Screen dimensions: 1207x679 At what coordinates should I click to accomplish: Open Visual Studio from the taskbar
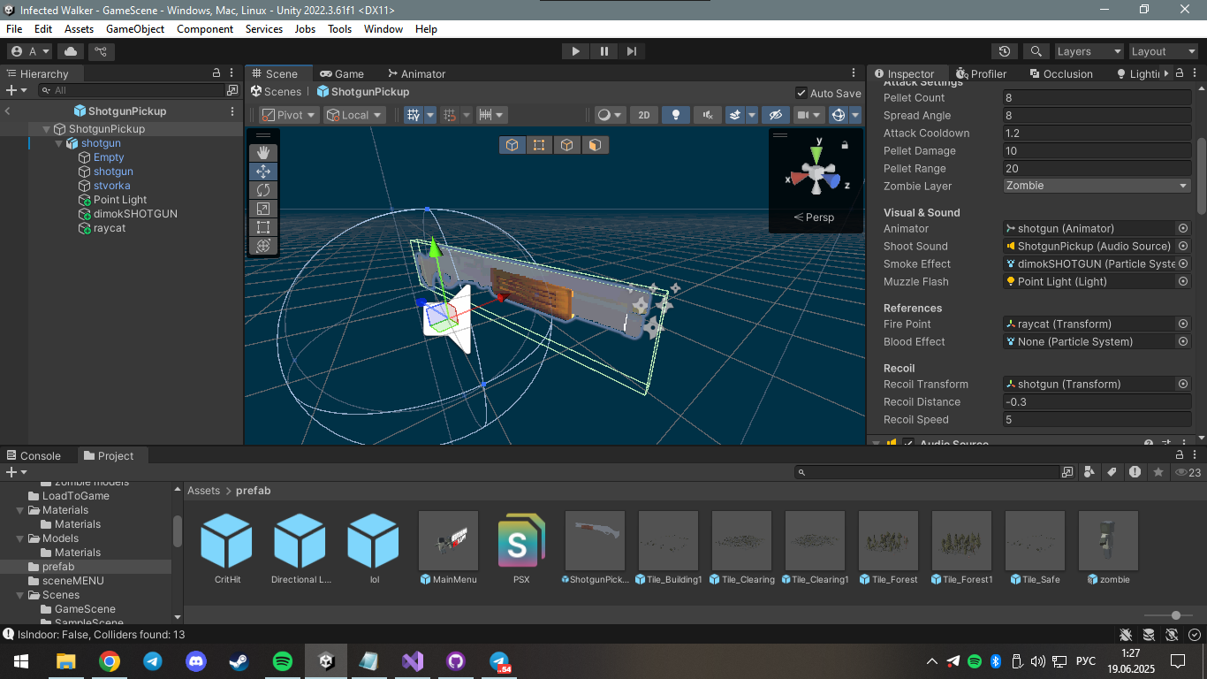pos(413,661)
